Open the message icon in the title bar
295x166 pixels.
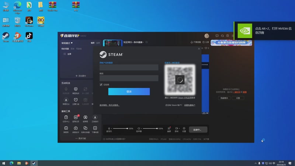point(217,35)
